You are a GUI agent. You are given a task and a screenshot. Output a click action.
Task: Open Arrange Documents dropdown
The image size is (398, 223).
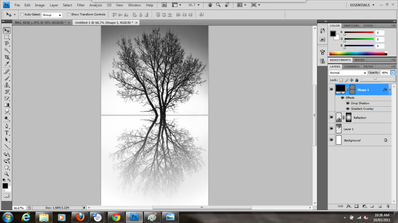point(241,5)
